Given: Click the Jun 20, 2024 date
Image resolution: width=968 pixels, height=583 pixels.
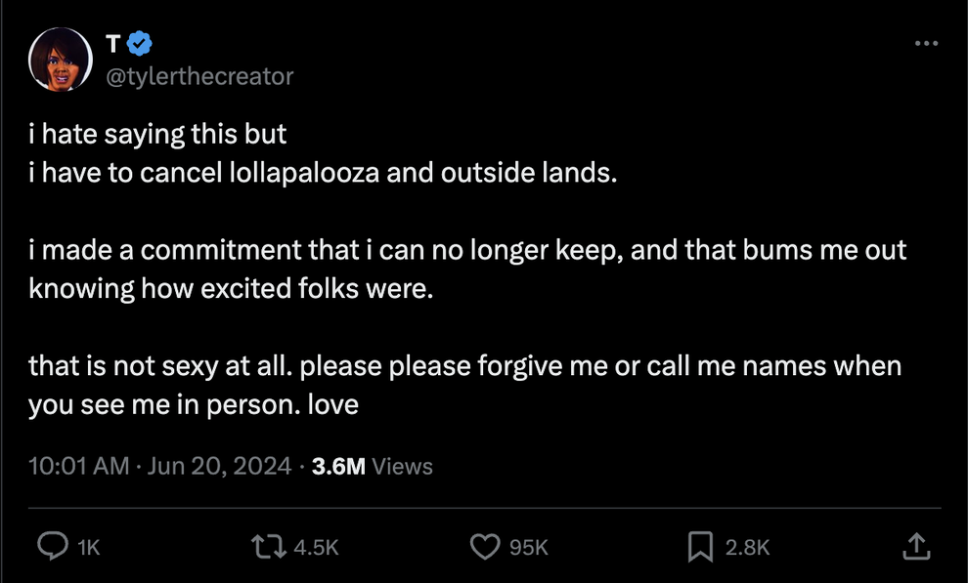Looking at the screenshot, I should tap(221, 467).
